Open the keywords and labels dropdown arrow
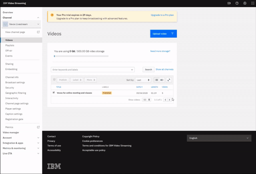The width and height of the screenshot is (256, 174). tap(132, 70)
